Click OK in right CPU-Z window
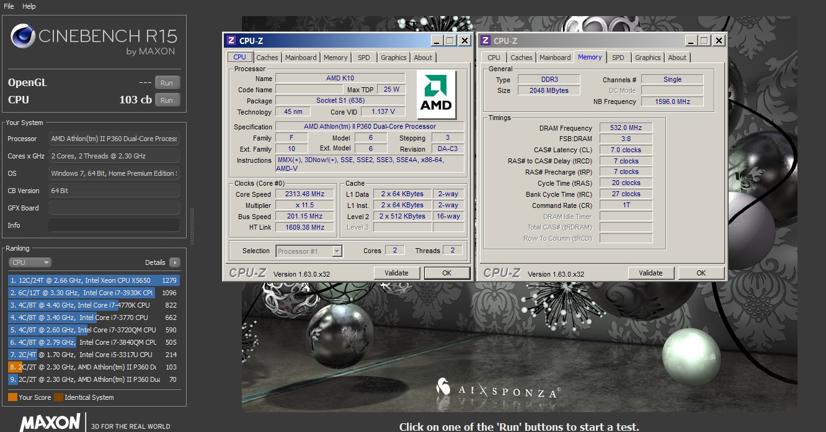Viewport: 826px width, 432px height. click(x=701, y=273)
